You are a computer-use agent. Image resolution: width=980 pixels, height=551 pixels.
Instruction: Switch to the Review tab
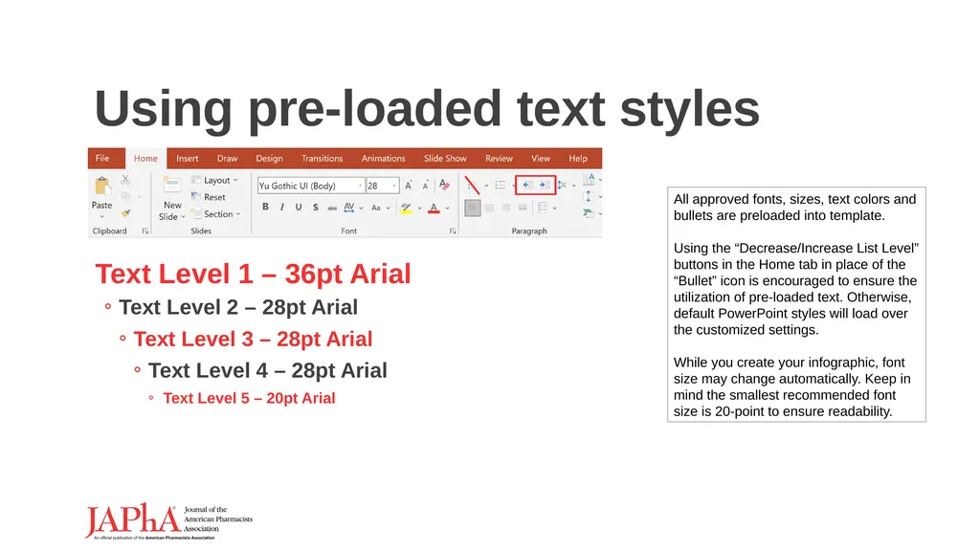499,158
